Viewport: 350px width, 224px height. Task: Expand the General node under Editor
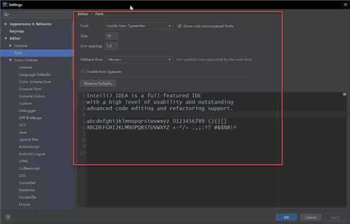coord(10,45)
